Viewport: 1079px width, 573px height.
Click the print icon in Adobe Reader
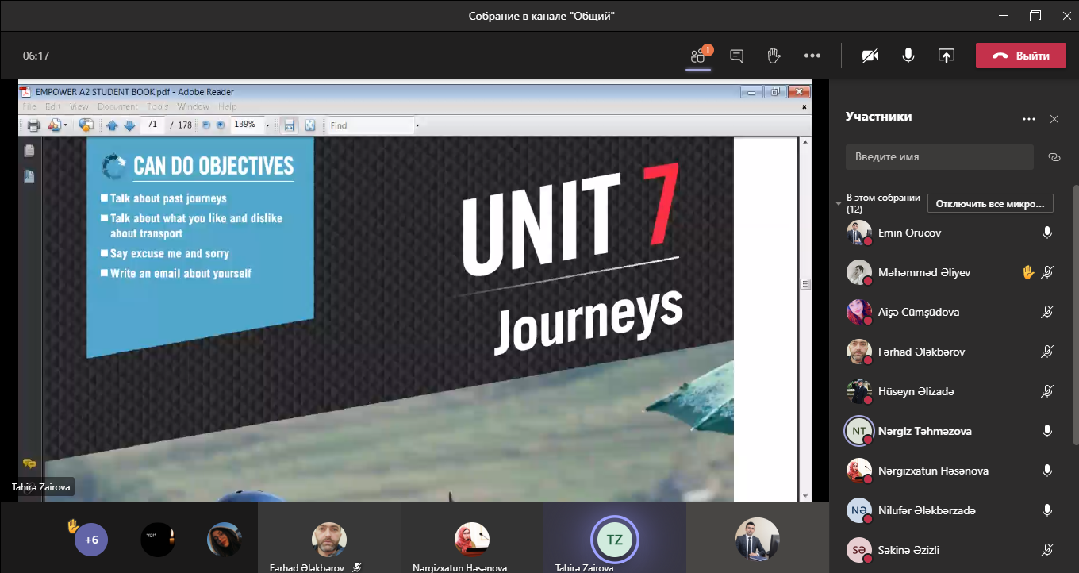coord(33,125)
